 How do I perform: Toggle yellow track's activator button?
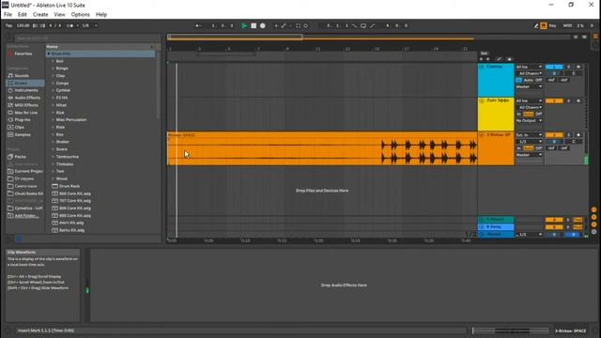pos(554,101)
